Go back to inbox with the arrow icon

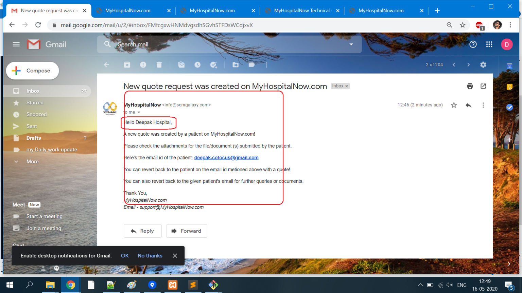coord(106,65)
